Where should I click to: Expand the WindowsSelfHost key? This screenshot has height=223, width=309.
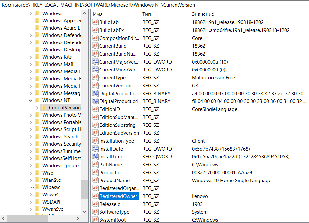(x=30, y=158)
